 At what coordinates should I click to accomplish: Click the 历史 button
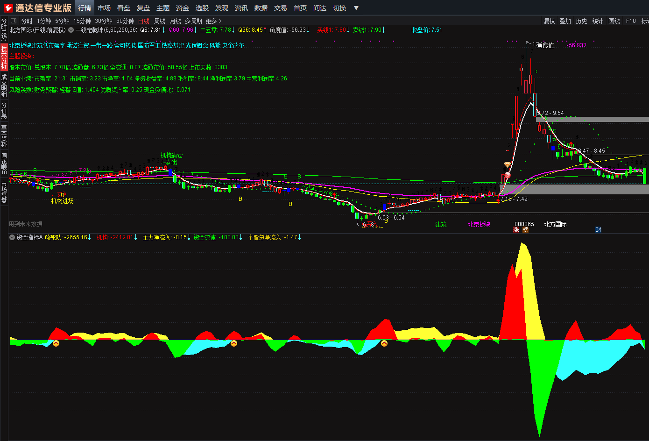click(x=581, y=21)
